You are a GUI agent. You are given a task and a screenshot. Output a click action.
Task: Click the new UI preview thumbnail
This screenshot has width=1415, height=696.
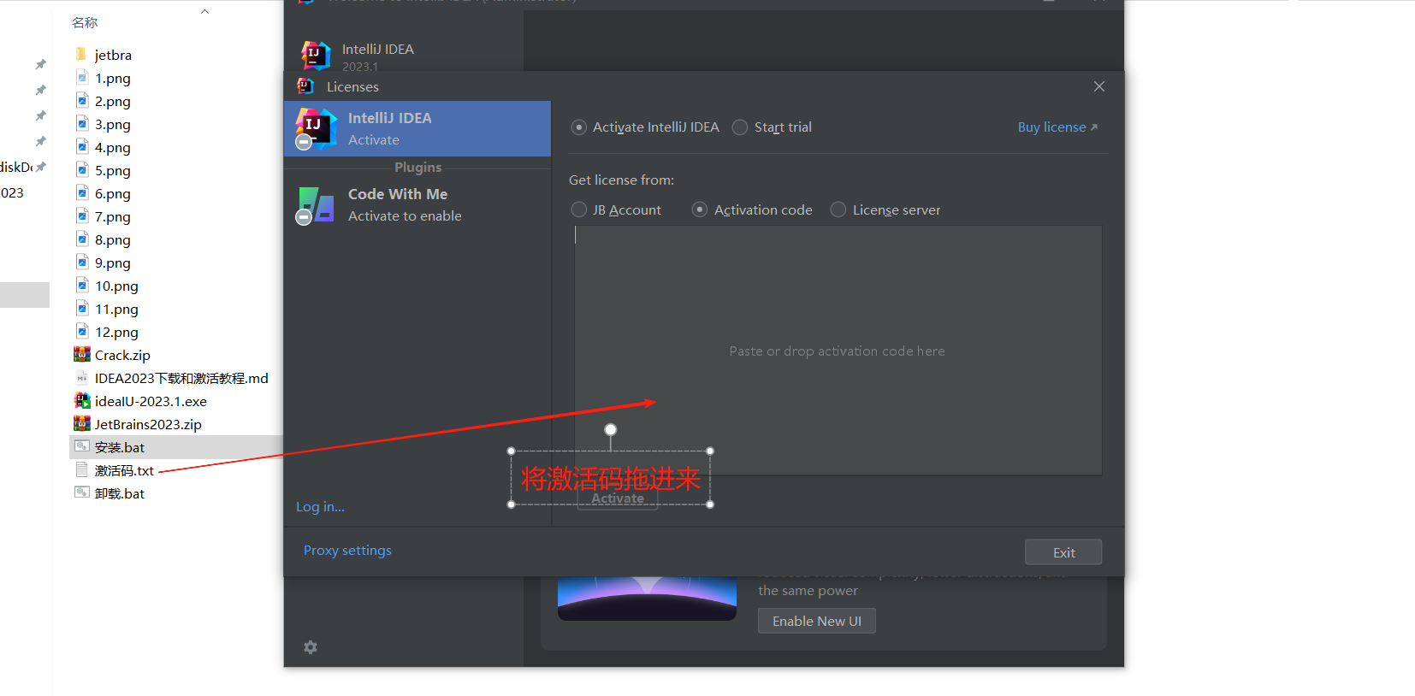click(647, 599)
